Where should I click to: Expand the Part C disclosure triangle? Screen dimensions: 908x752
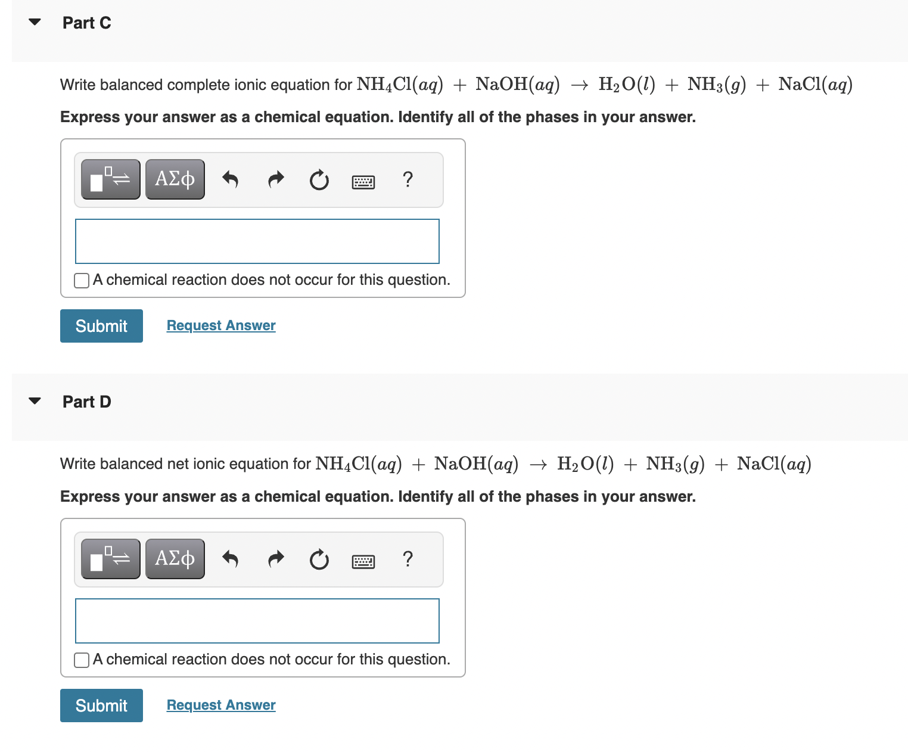pyautogui.click(x=35, y=21)
